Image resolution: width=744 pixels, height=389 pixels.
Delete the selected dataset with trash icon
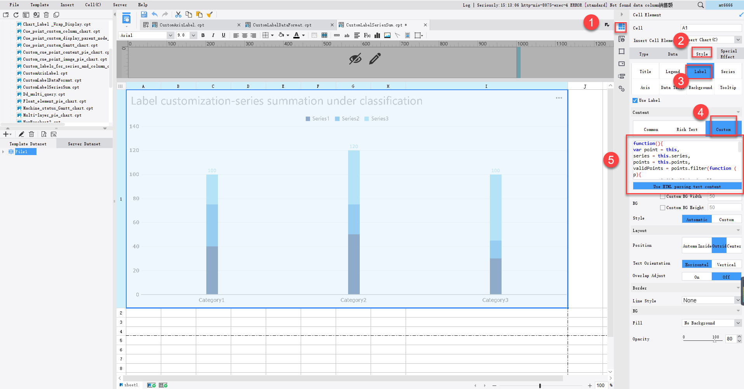(31, 134)
